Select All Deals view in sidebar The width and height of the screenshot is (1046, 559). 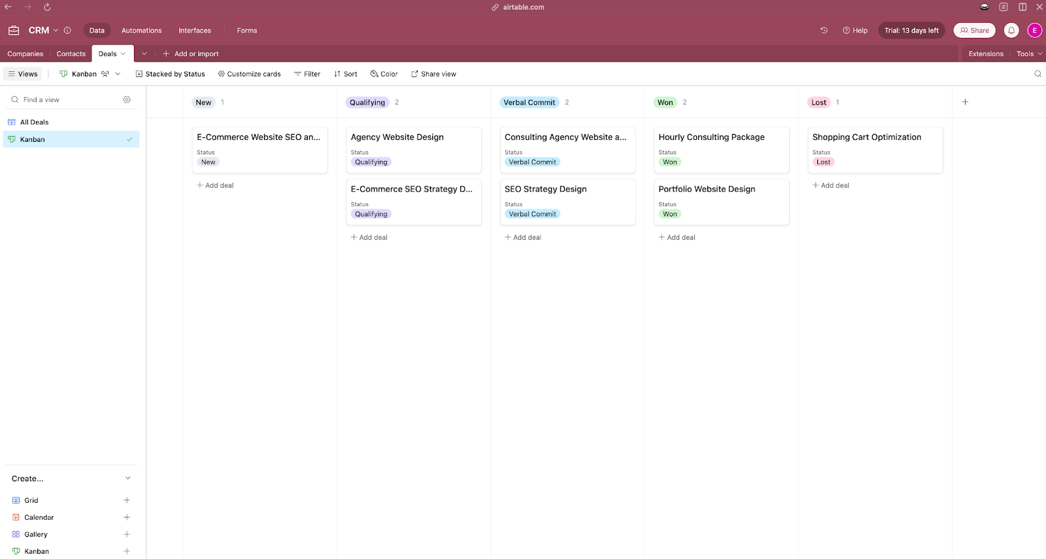(x=71, y=122)
